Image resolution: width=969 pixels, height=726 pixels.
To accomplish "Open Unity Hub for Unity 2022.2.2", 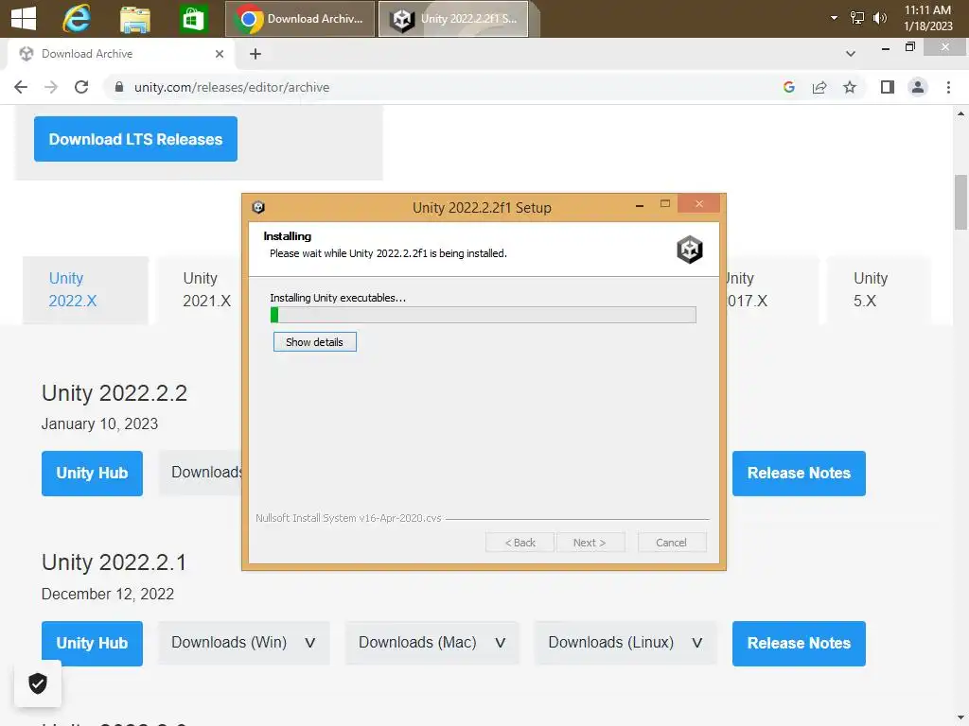I will point(92,473).
